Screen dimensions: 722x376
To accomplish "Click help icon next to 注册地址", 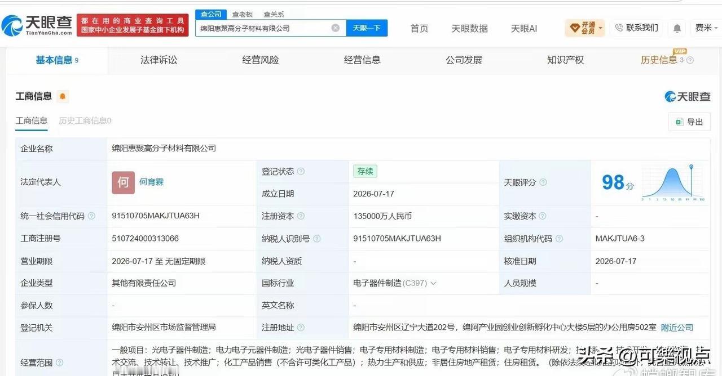I will pyautogui.click(x=301, y=328).
